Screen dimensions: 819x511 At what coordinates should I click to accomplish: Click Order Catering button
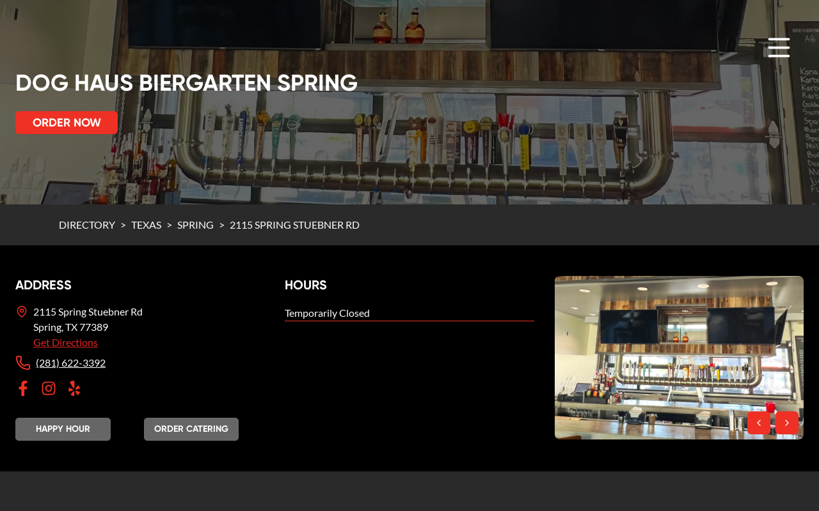click(x=191, y=429)
